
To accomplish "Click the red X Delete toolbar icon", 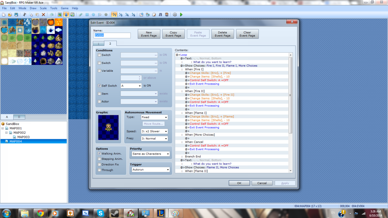I will pyautogui.click(x=43, y=15).
